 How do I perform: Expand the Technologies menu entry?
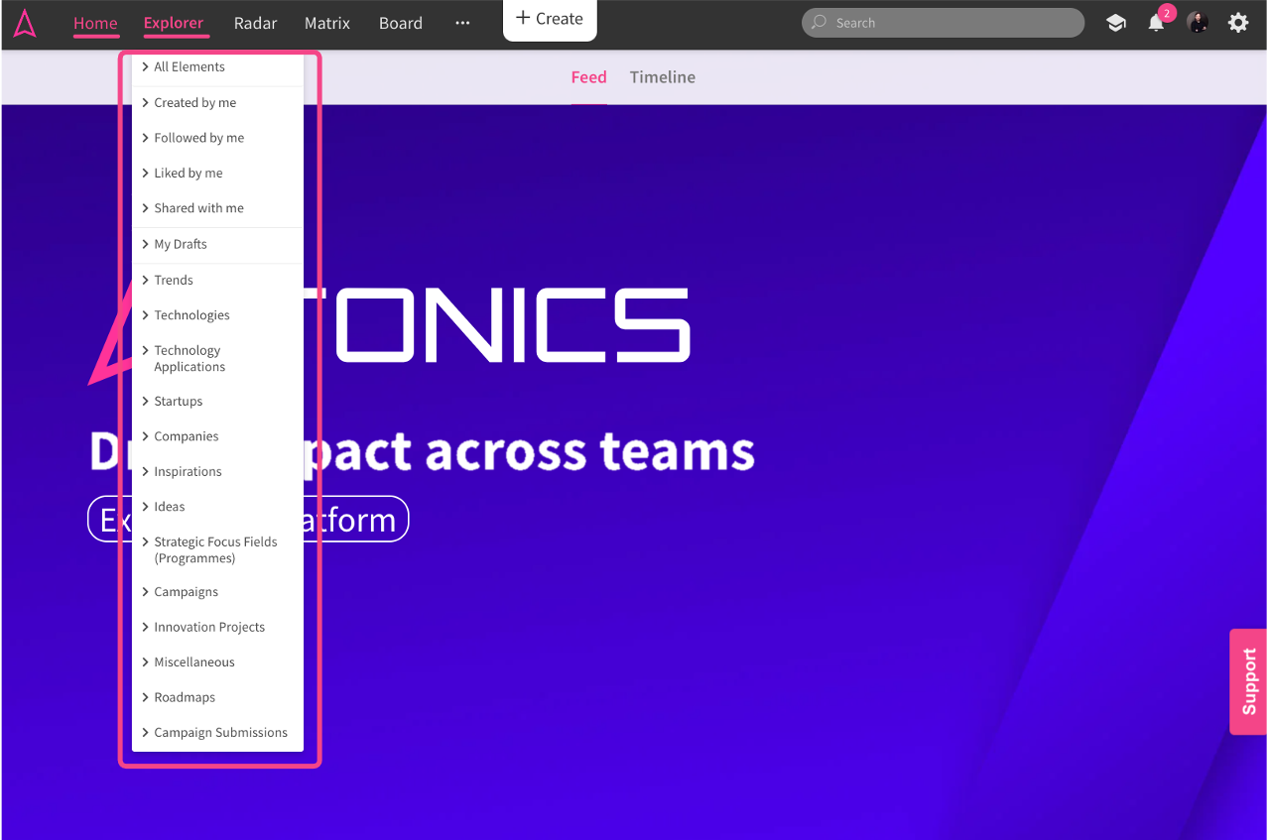[191, 315]
